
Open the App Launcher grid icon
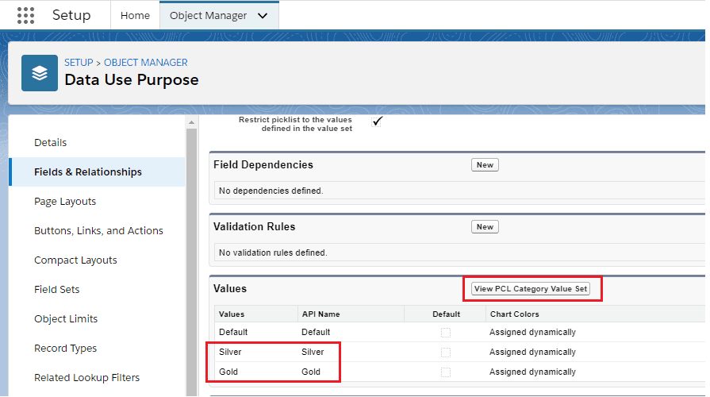[25, 15]
